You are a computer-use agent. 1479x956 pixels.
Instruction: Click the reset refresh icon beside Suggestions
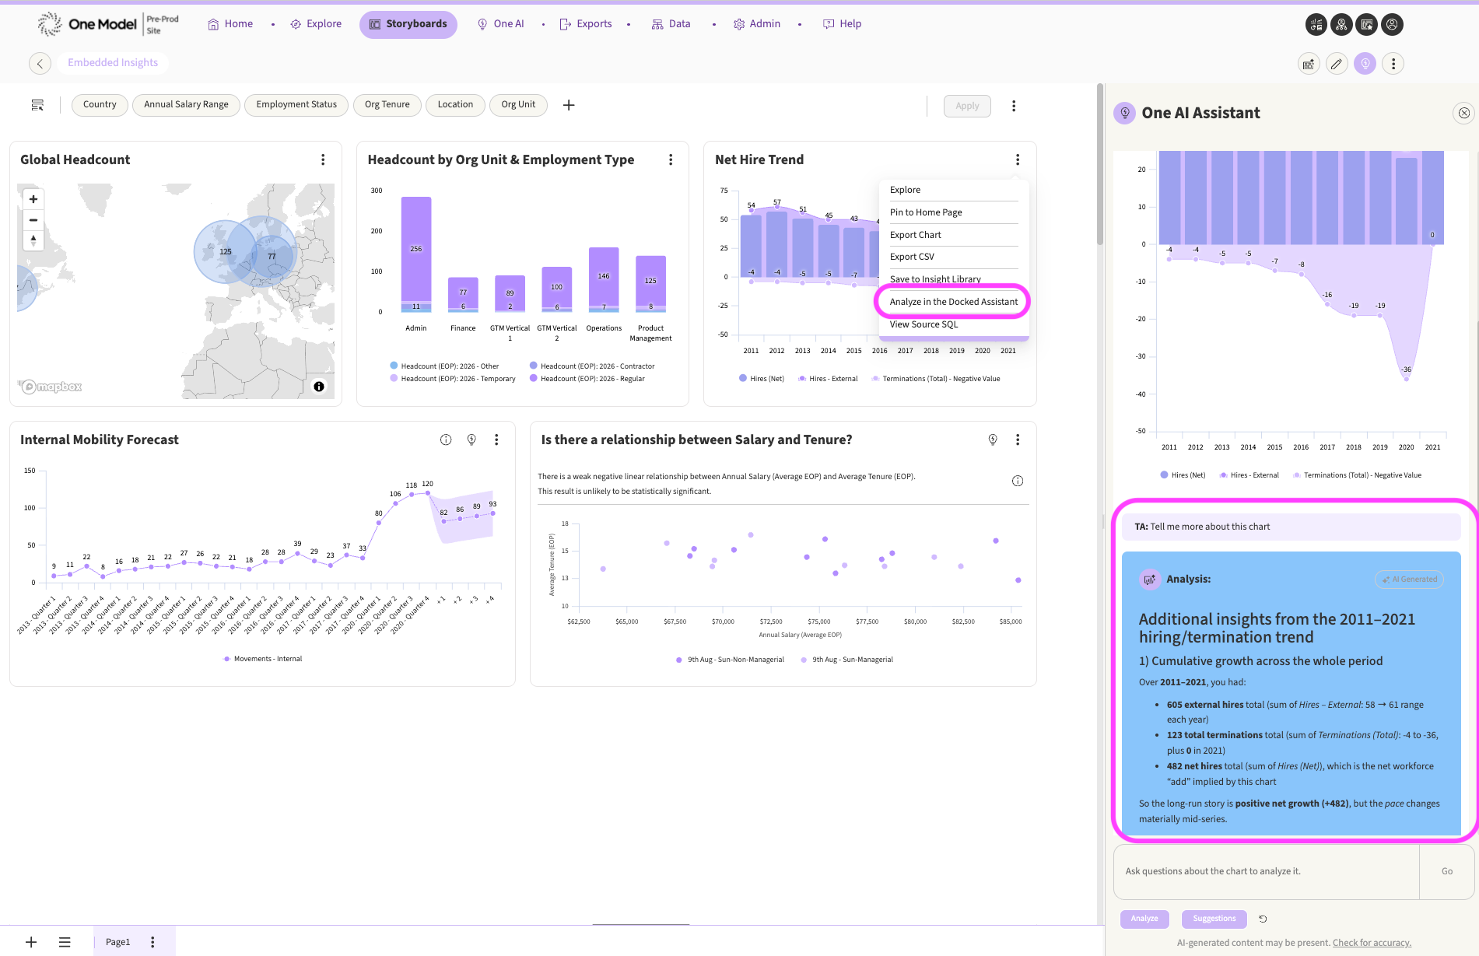point(1263,919)
